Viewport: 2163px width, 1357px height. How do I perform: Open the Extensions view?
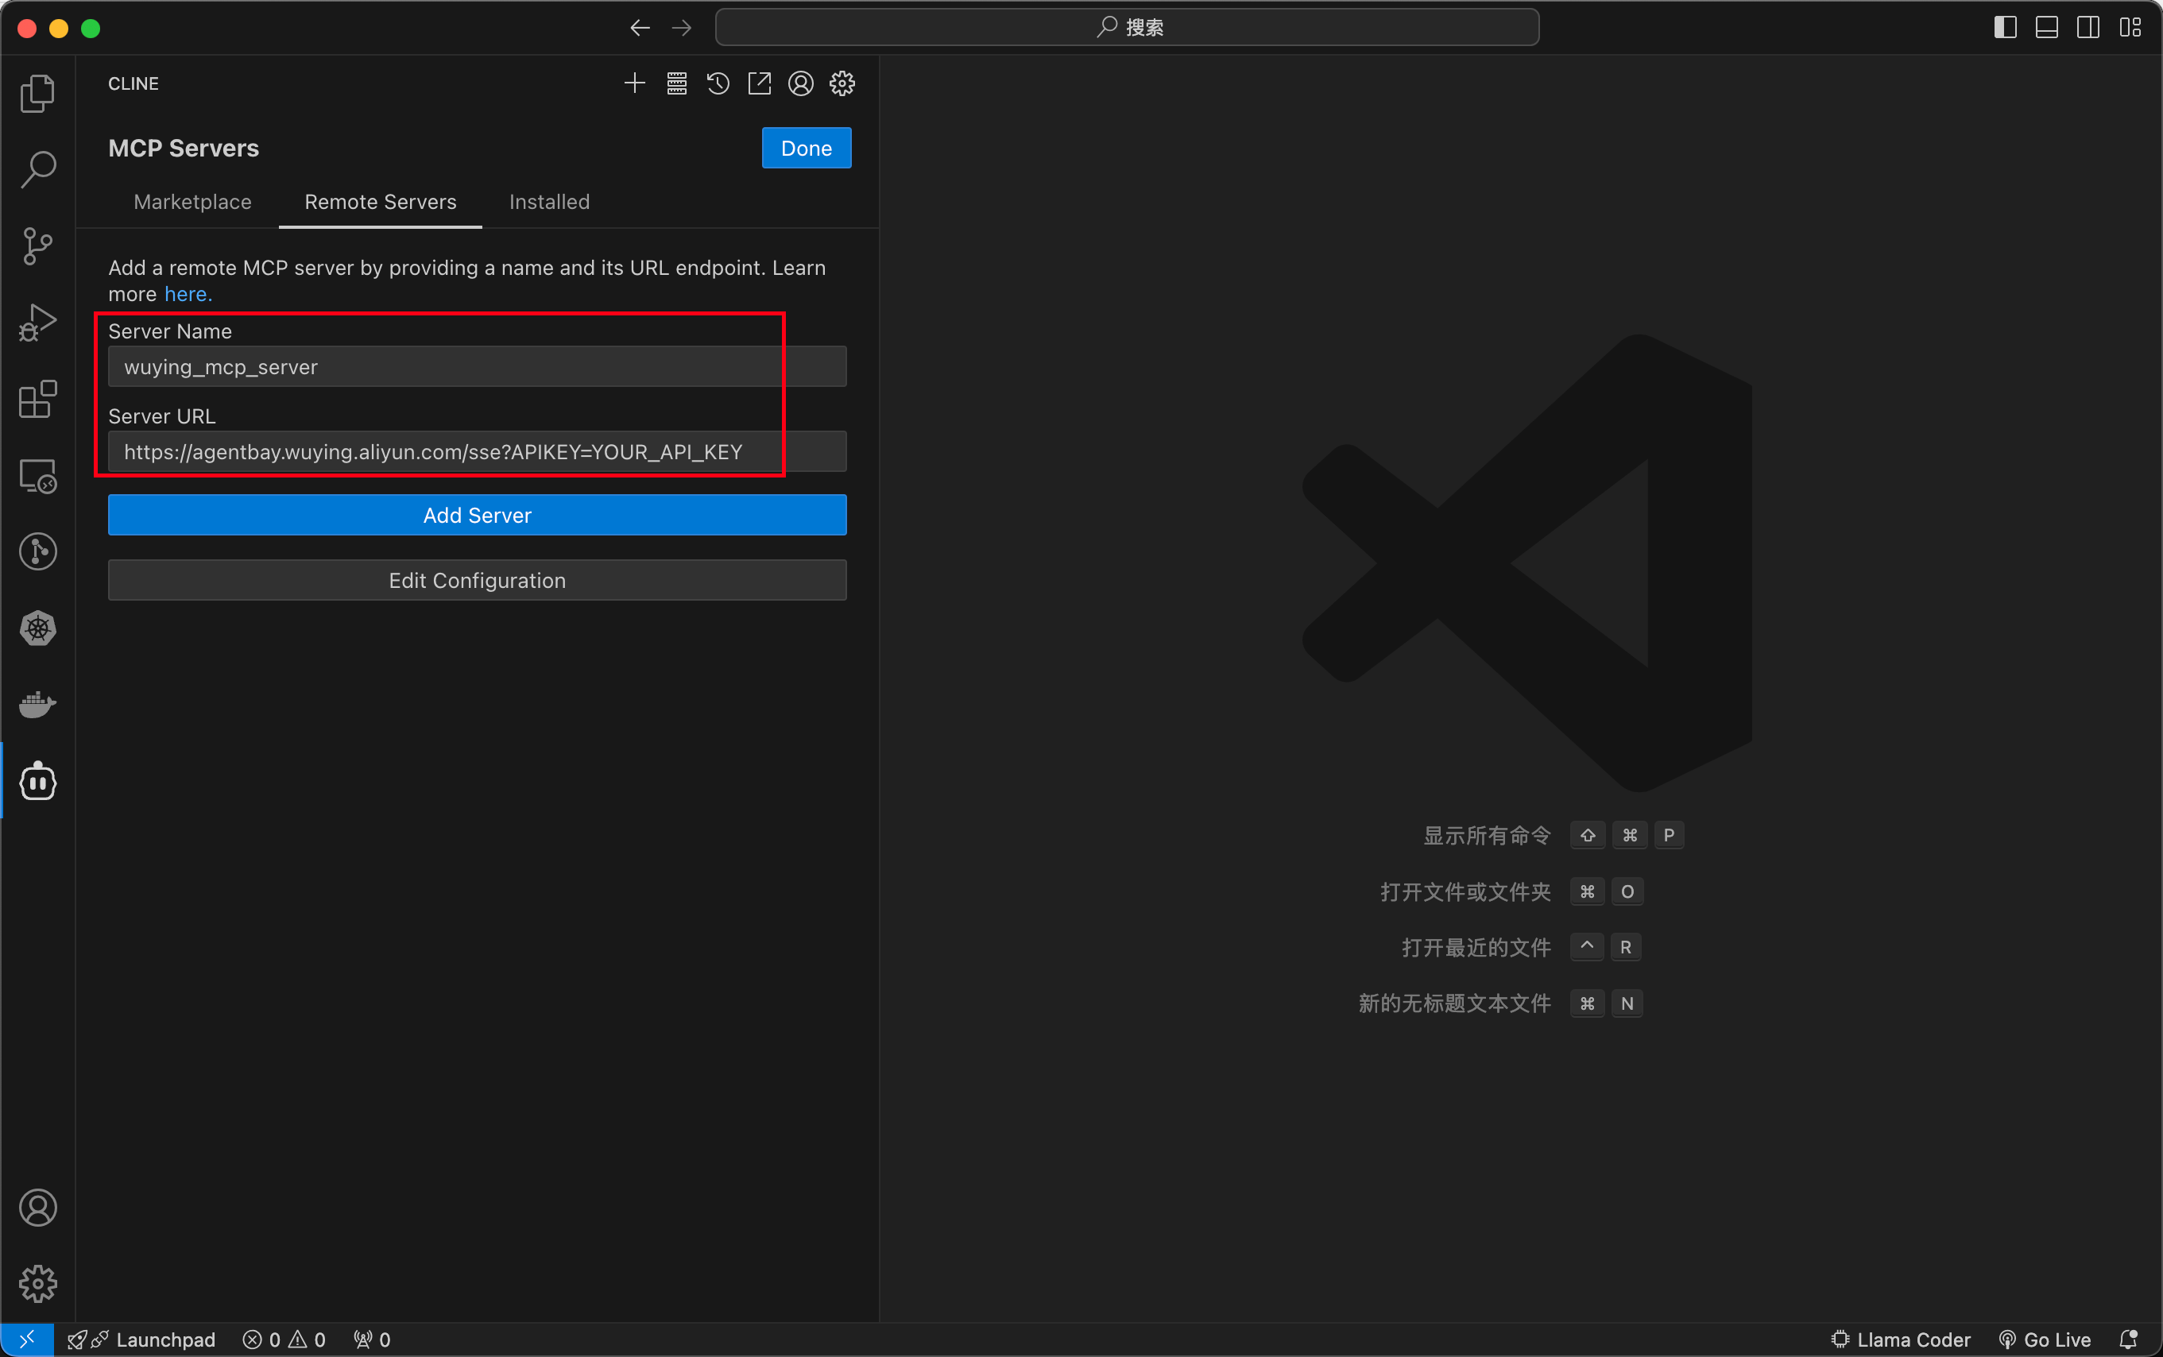pyautogui.click(x=37, y=400)
